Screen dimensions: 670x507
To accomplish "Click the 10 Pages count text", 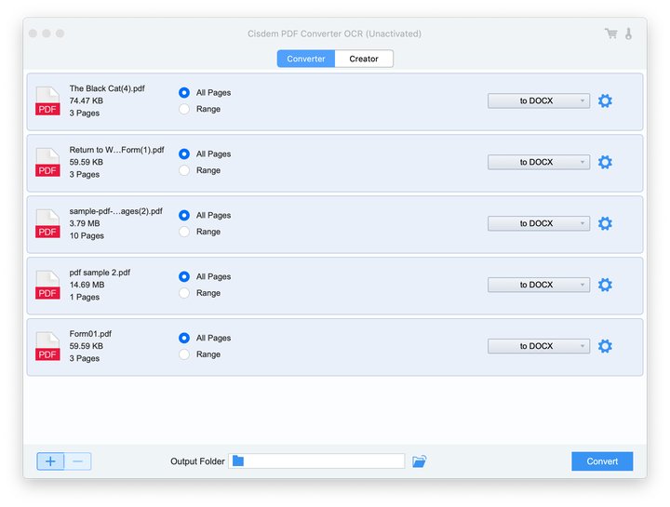I will click(x=87, y=235).
